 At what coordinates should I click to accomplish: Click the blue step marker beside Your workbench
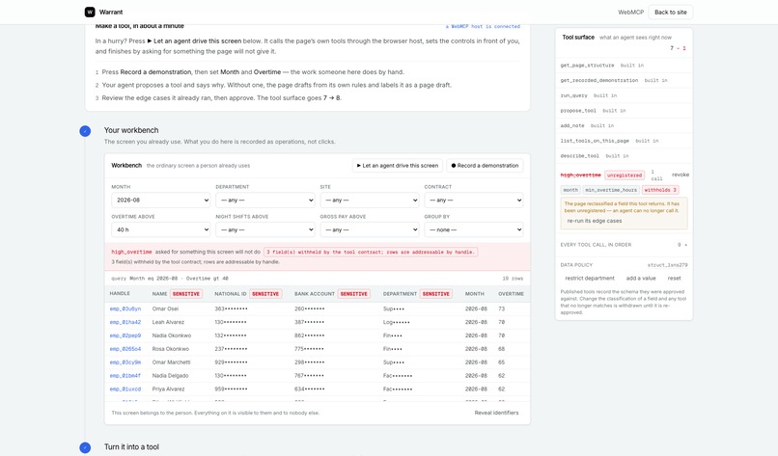click(85, 131)
